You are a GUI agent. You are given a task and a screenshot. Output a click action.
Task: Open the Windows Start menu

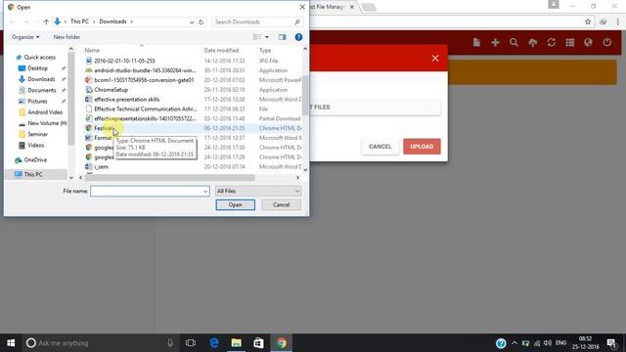pyautogui.click(x=11, y=343)
